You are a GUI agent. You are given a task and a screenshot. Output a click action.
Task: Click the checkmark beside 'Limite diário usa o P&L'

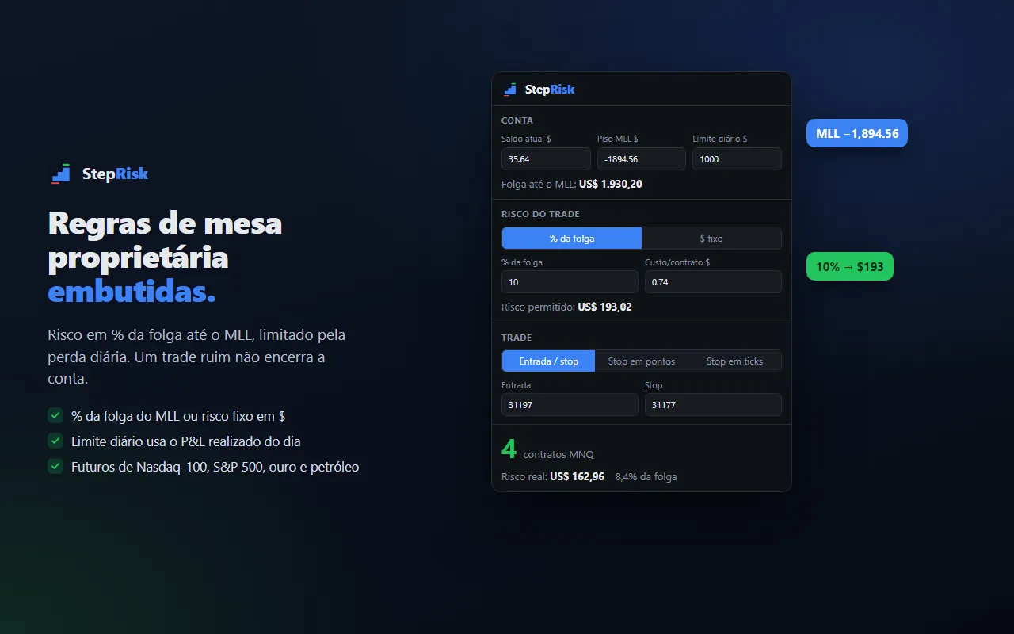(55, 441)
